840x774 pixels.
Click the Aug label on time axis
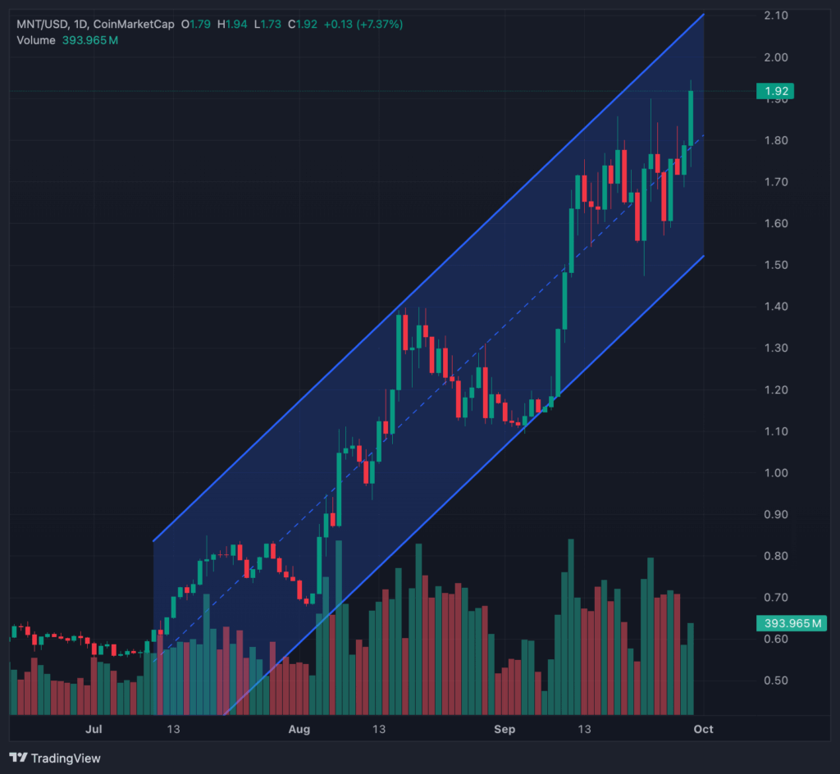(x=299, y=729)
